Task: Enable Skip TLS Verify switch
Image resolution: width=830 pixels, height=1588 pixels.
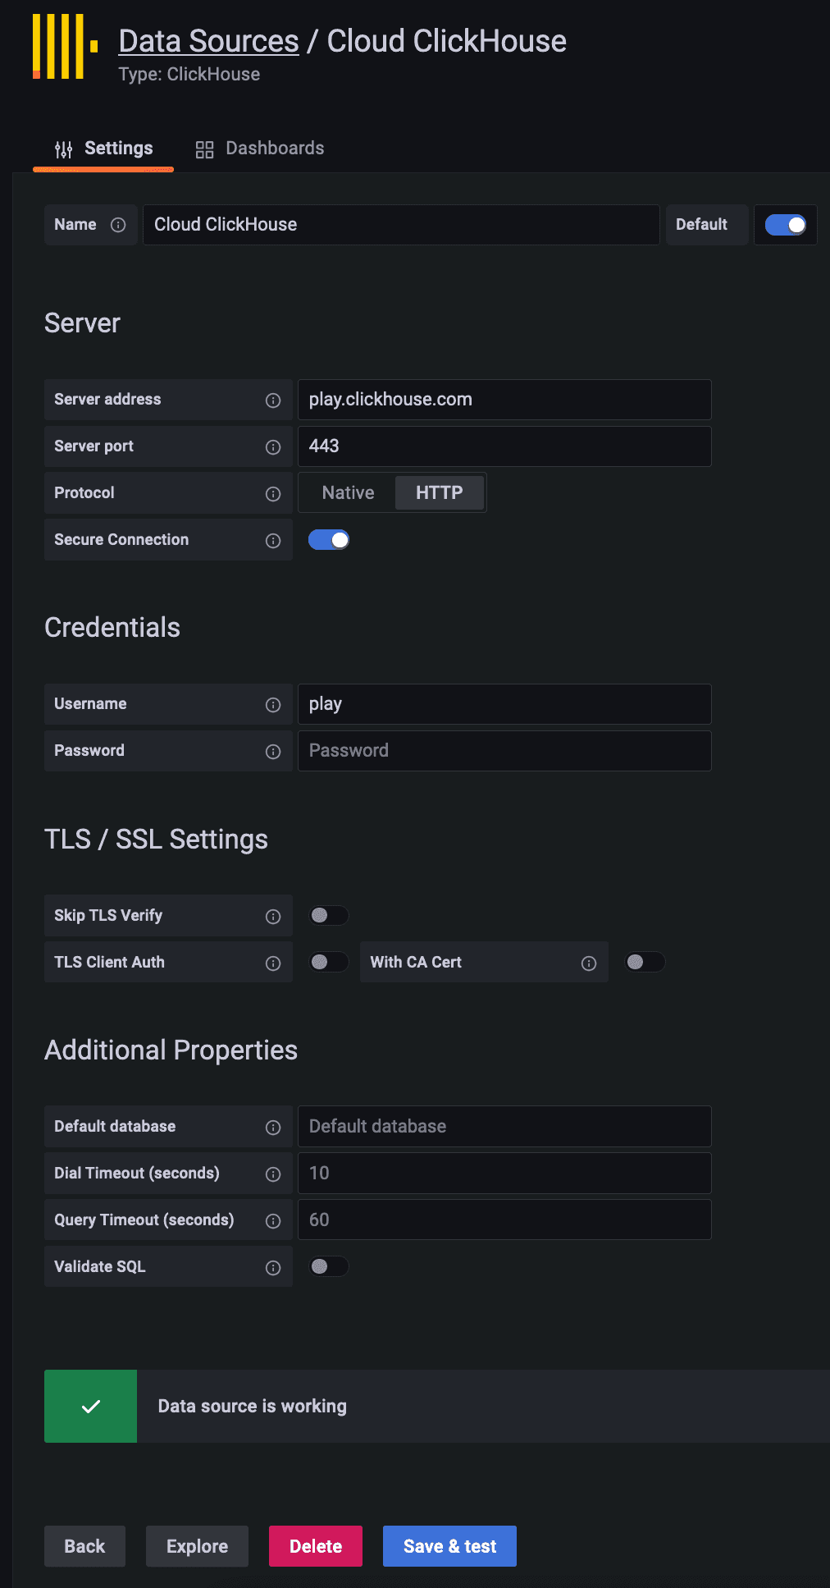Action: (329, 915)
